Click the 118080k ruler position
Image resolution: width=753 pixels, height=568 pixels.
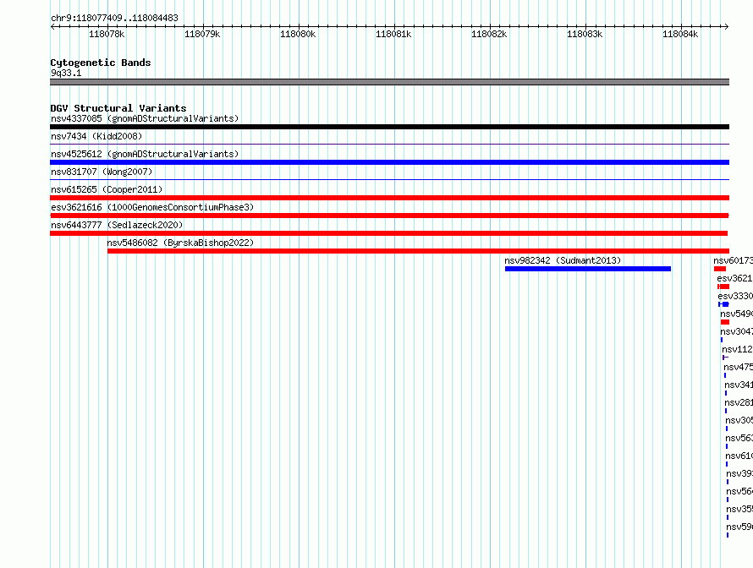tap(298, 34)
